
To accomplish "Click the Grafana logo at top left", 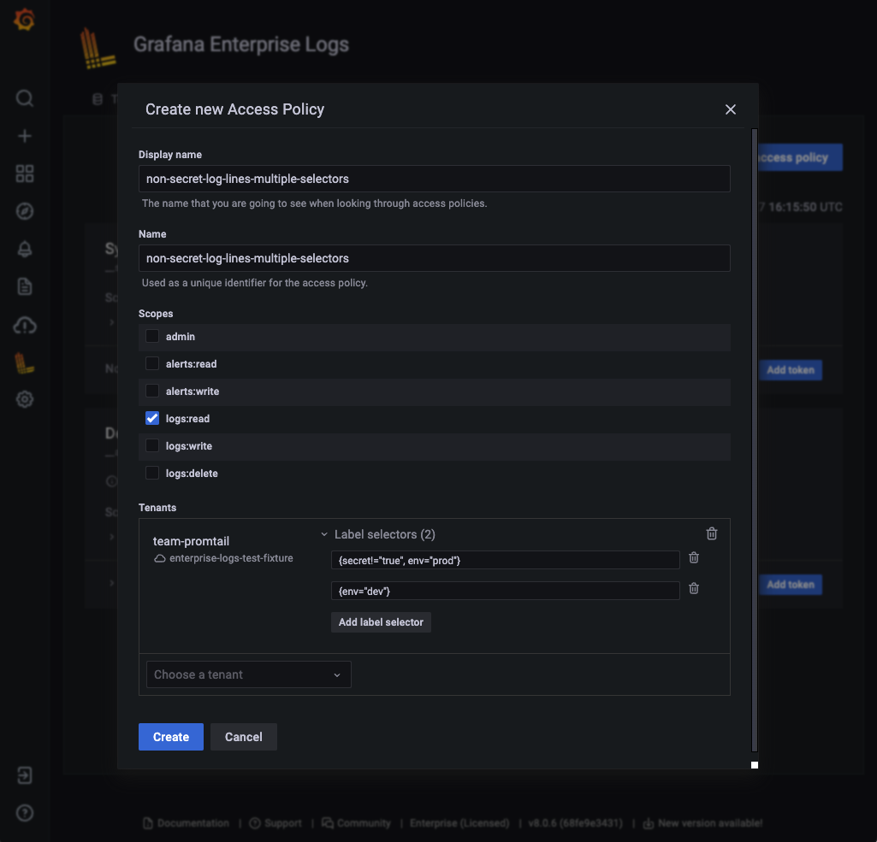I will (x=24, y=19).
